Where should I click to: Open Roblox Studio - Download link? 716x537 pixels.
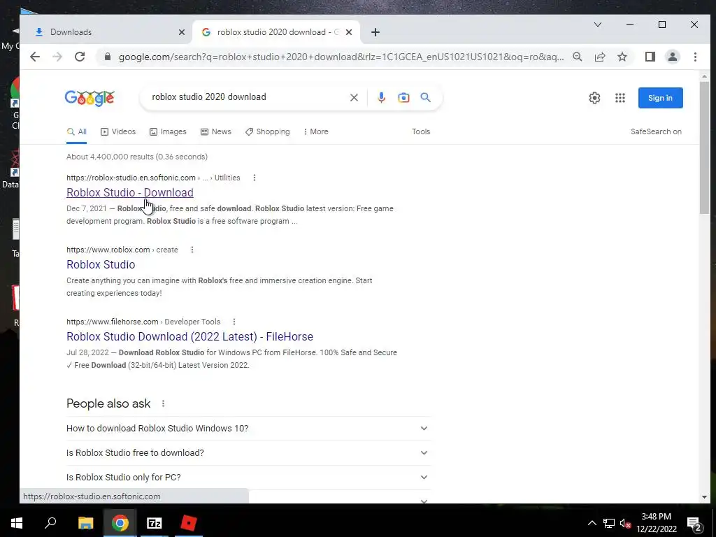click(129, 192)
